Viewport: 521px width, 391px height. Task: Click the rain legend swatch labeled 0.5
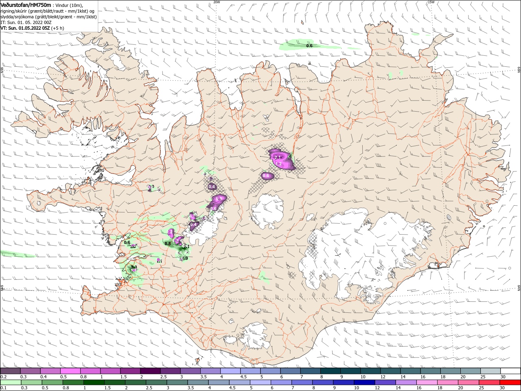point(52,382)
